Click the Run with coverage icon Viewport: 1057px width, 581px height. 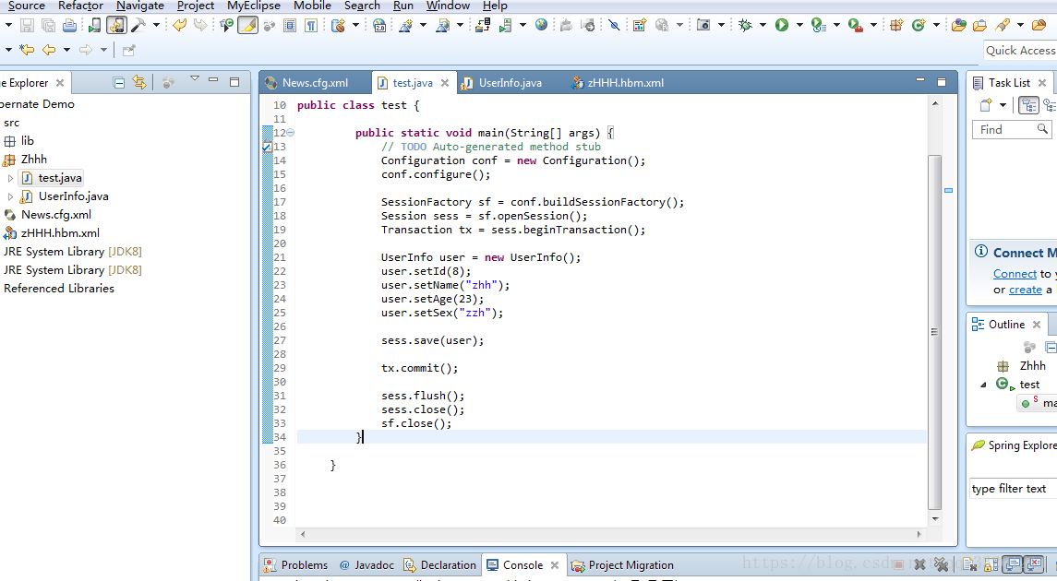click(818, 26)
